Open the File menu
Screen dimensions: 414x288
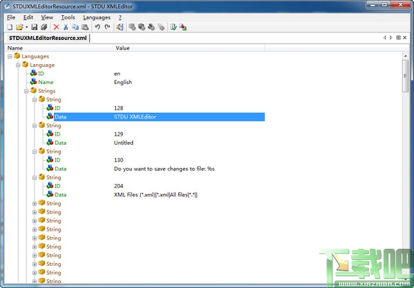click(11, 17)
